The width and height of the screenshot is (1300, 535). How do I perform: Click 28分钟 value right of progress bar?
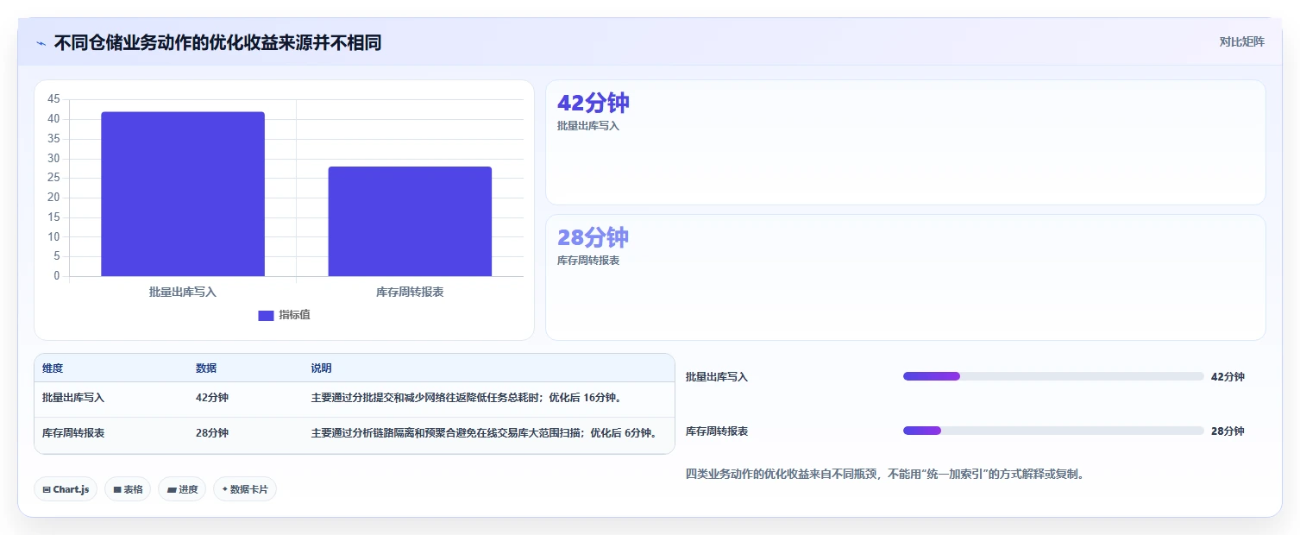[x=1228, y=431]
